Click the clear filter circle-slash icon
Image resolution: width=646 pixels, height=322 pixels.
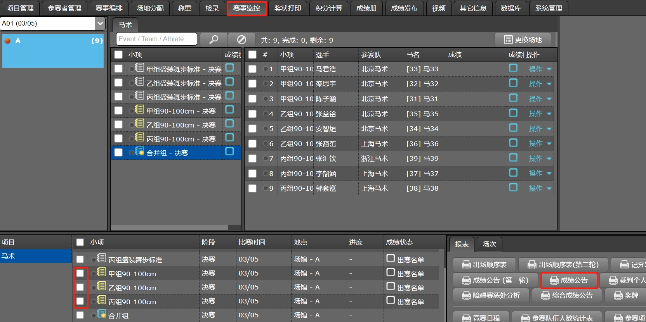tap(241, 40)
